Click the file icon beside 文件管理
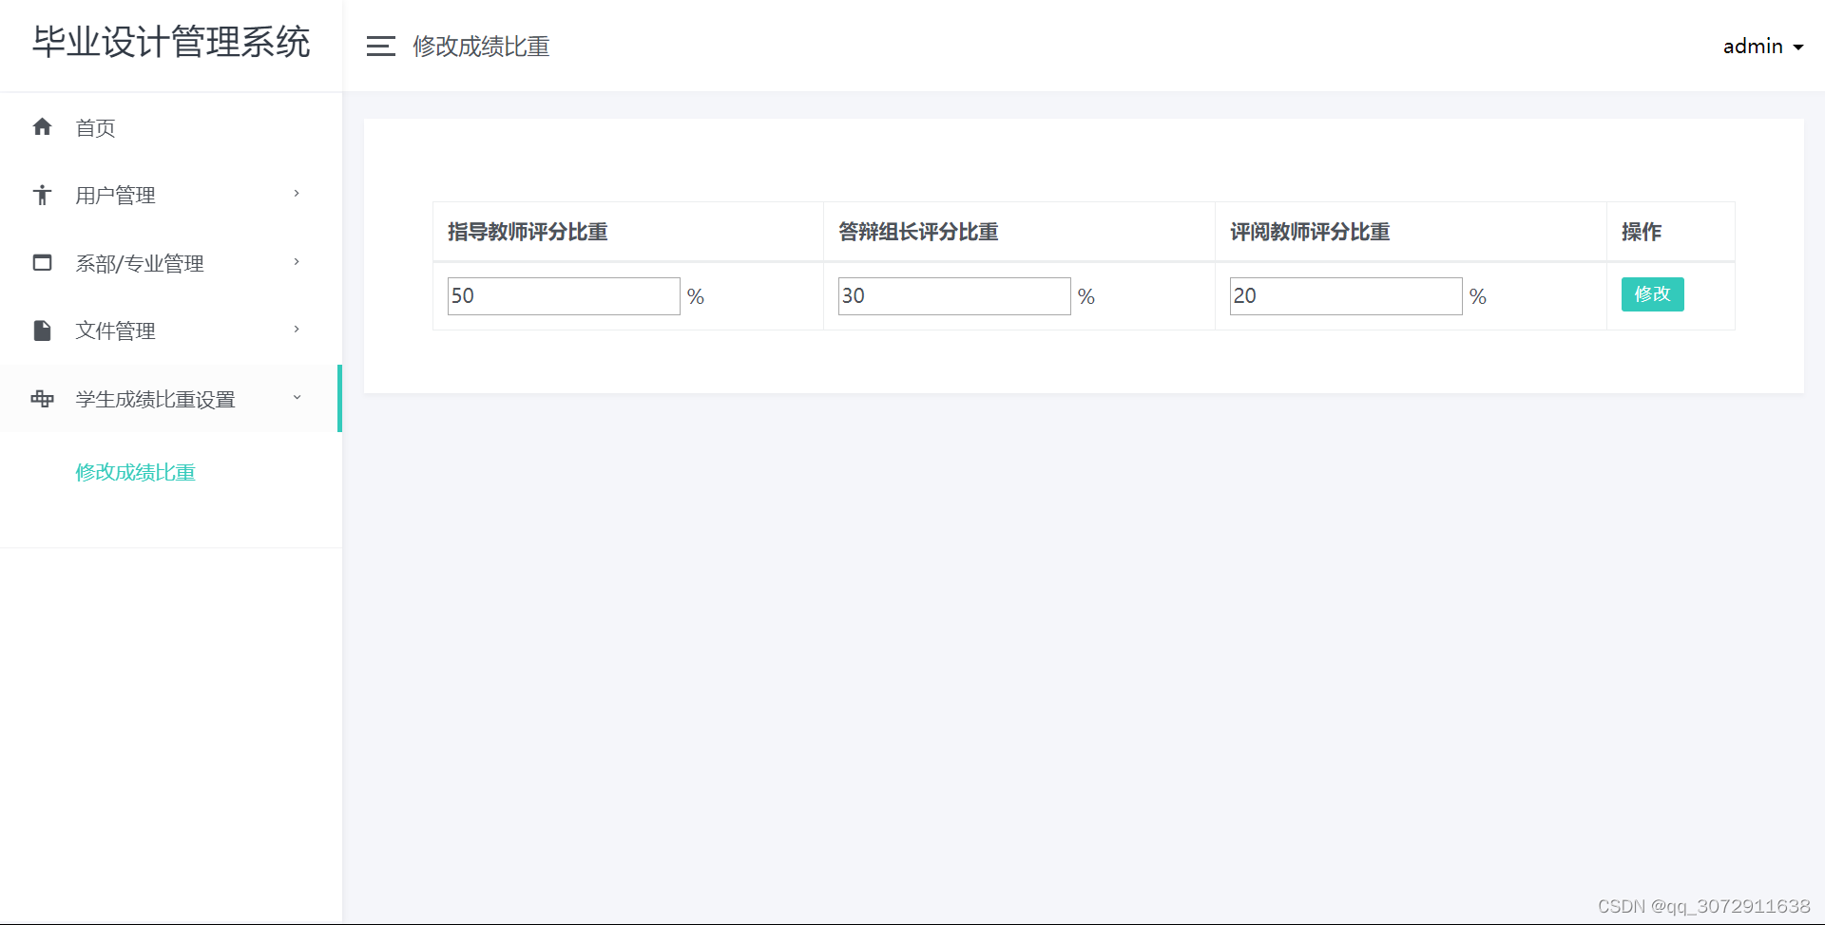Screen dimensions: 1825x925 pos(42,330)
